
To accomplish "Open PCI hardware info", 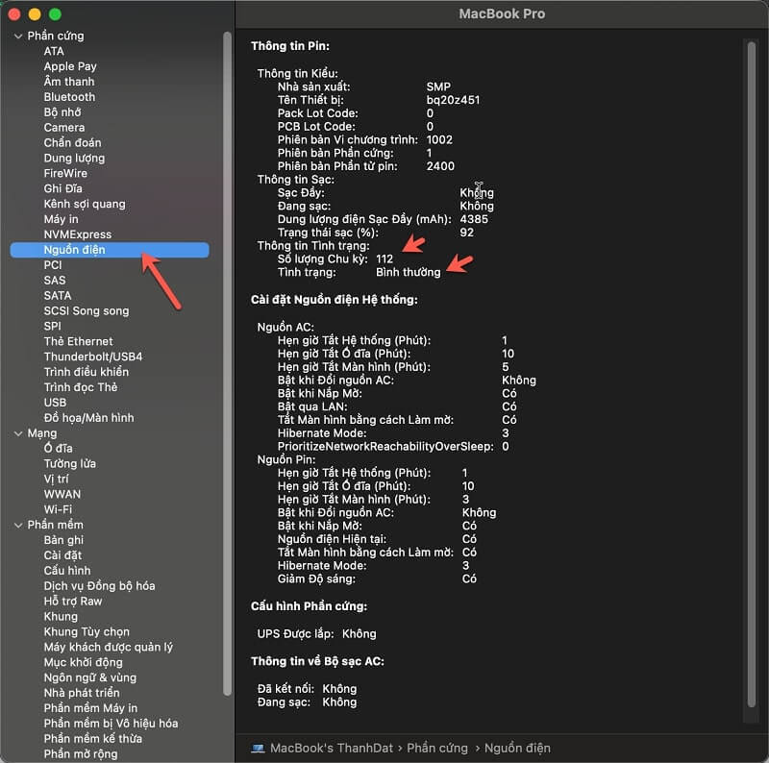I will (53, 265).
